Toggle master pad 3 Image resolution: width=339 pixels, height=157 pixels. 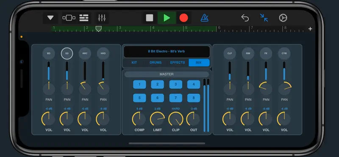[x=175, y=84]
